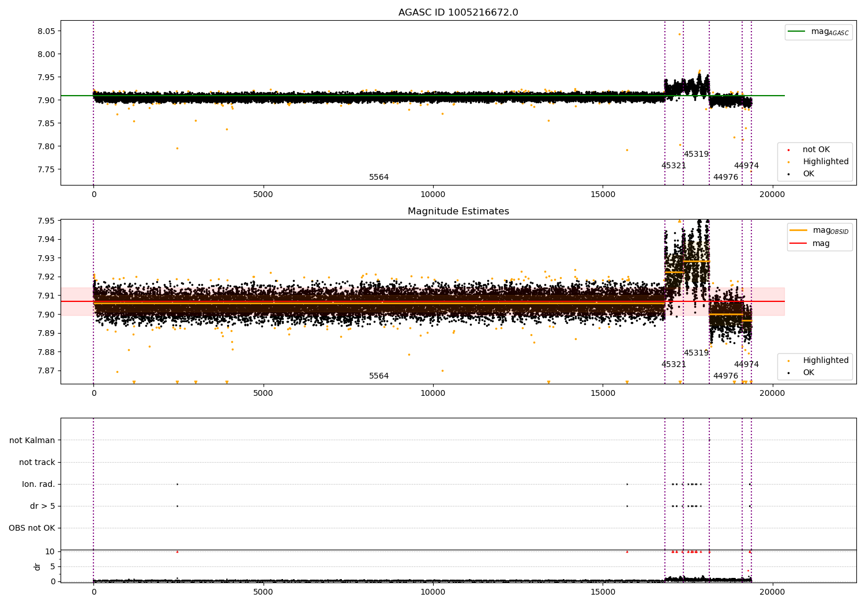
Task: Click the 7.85 y-axis tick label
Action: (47, 123)
